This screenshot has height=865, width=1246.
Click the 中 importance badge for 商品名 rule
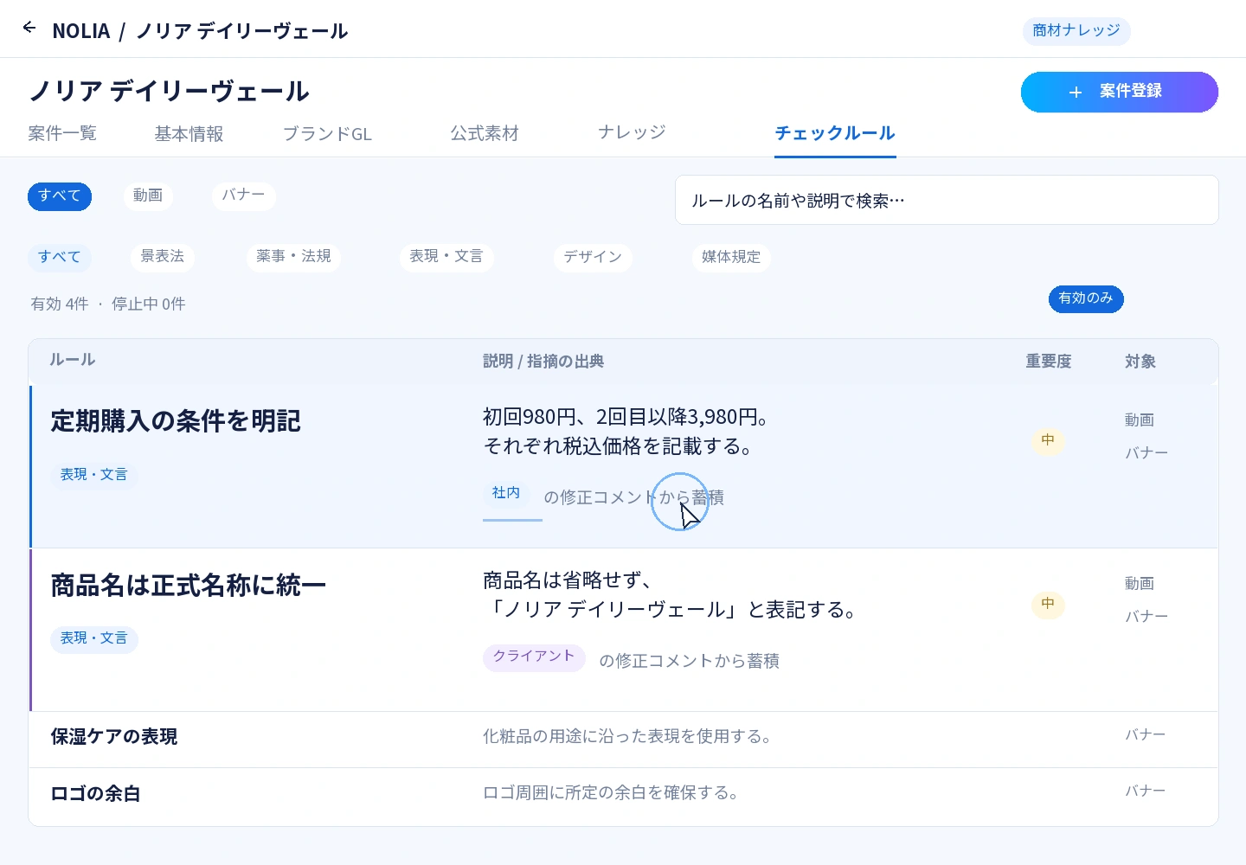click(x=1048, y=604)
